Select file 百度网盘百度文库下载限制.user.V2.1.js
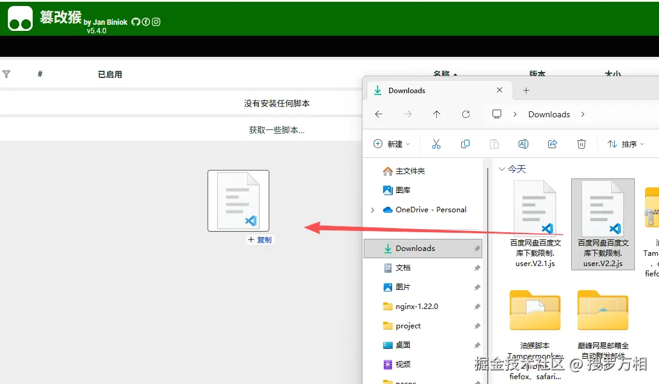 (535, 224)
